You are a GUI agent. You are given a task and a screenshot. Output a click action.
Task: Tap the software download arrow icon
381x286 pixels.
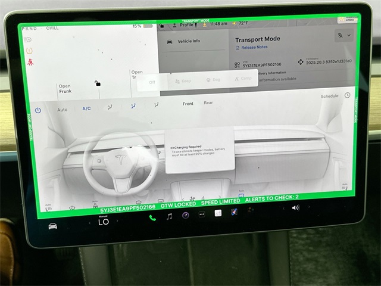click(205, 24)
